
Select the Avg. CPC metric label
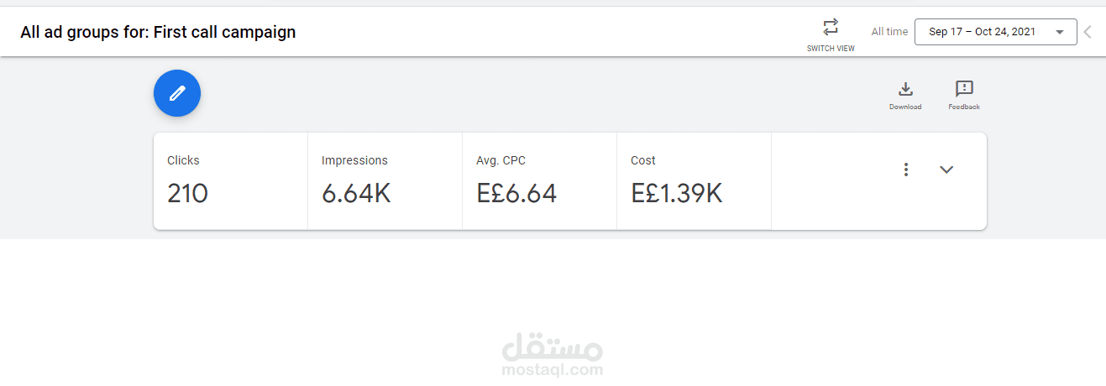[501, 160]
